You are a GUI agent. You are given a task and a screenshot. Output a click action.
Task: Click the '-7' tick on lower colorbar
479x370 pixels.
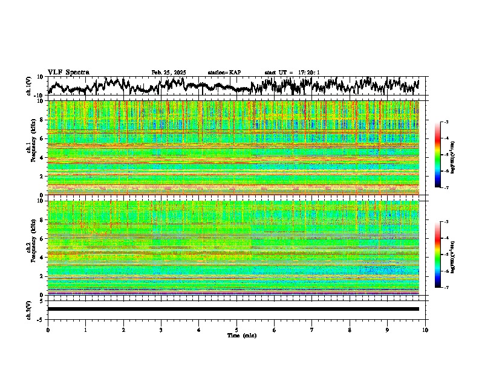[446, 287]
